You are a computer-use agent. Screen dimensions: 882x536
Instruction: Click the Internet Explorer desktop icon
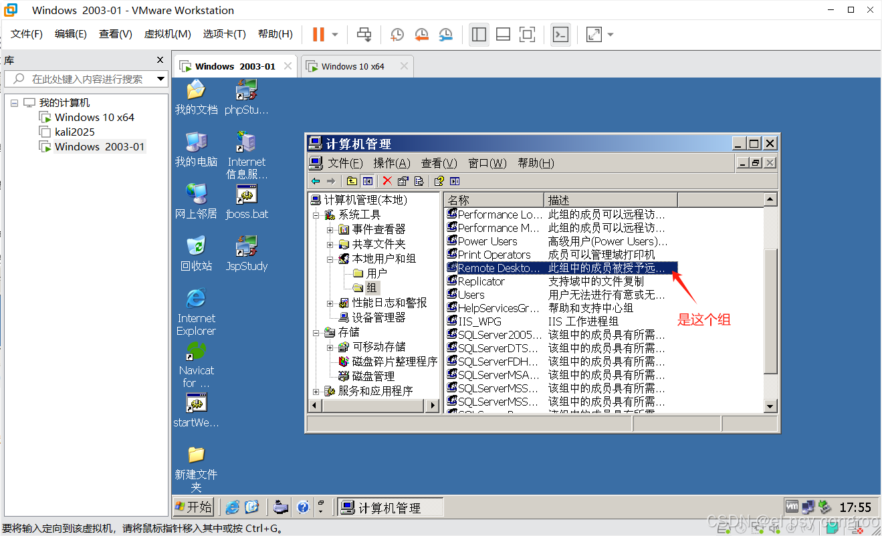[196, 312]
